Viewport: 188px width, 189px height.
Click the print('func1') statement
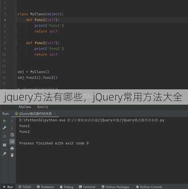click(x=49, y=26)
